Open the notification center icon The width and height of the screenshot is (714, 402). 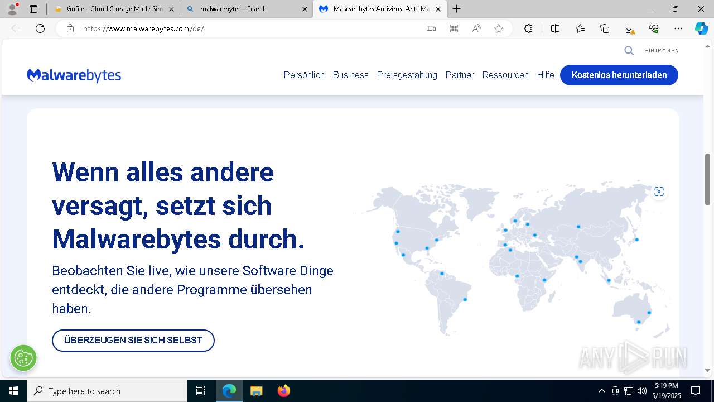click(x=696, y=391)
